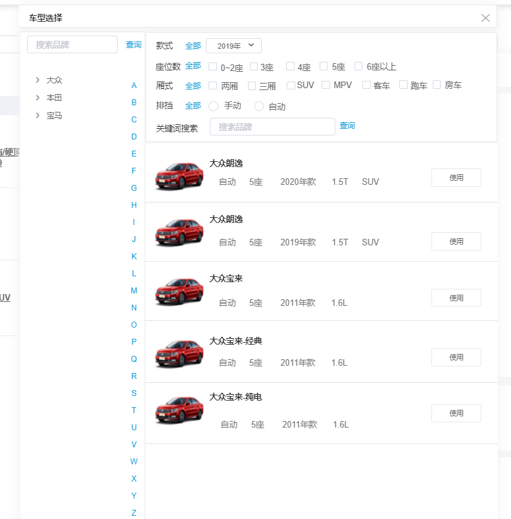Check the 客车 body type
Viewport: 511px width, 519px height.
(366, 85)
